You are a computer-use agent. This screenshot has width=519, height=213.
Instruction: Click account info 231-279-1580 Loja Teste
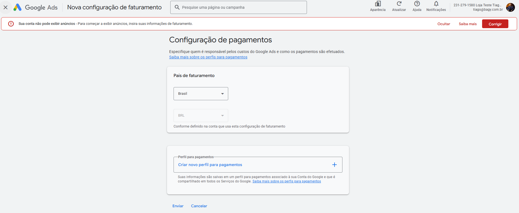tap(477, 5)
